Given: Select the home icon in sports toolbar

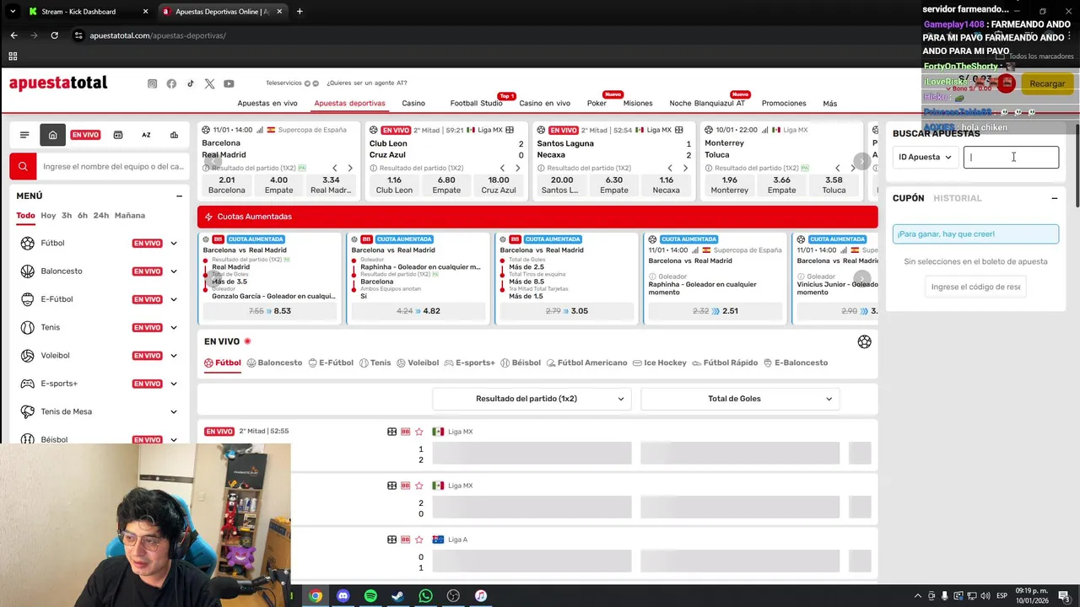Looking at the screenshot, I should (52, 135).
